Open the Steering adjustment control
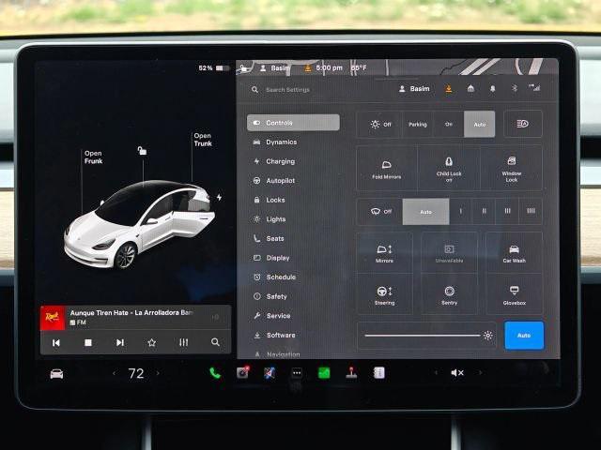 [385, 294]
